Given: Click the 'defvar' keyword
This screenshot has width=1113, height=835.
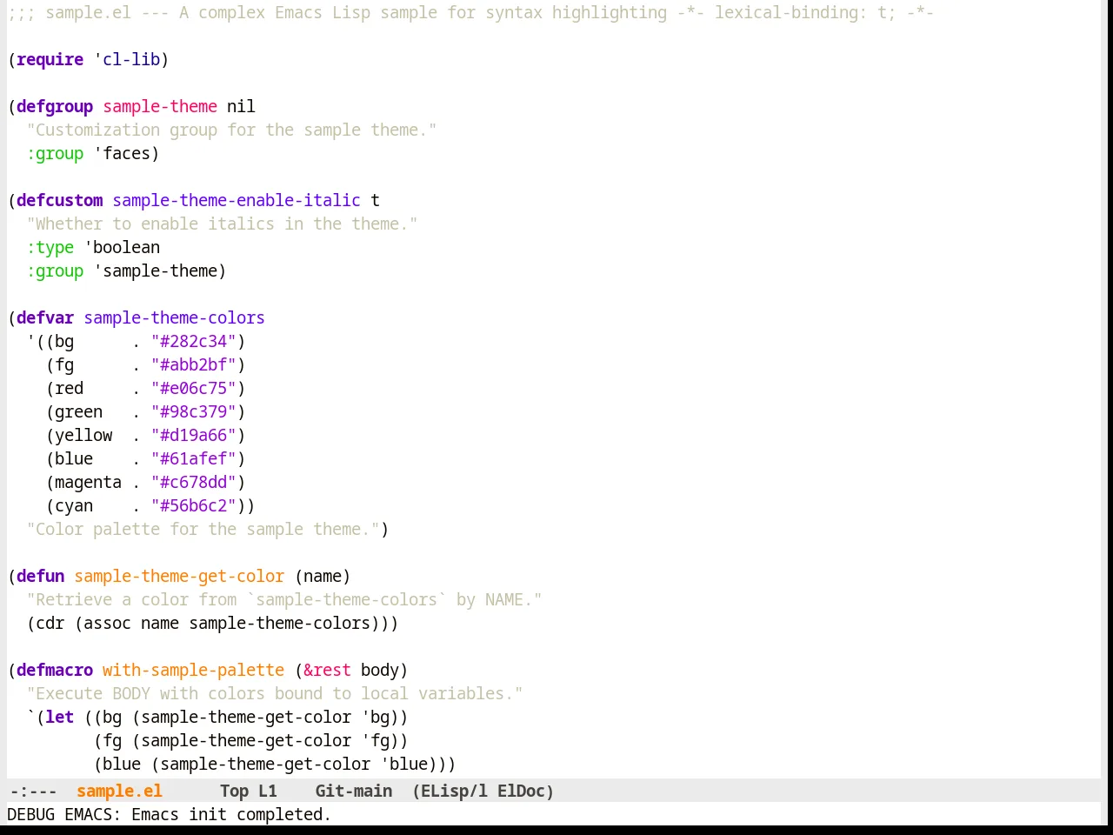Looking at the screenshot, I should [x=45, y=317].
